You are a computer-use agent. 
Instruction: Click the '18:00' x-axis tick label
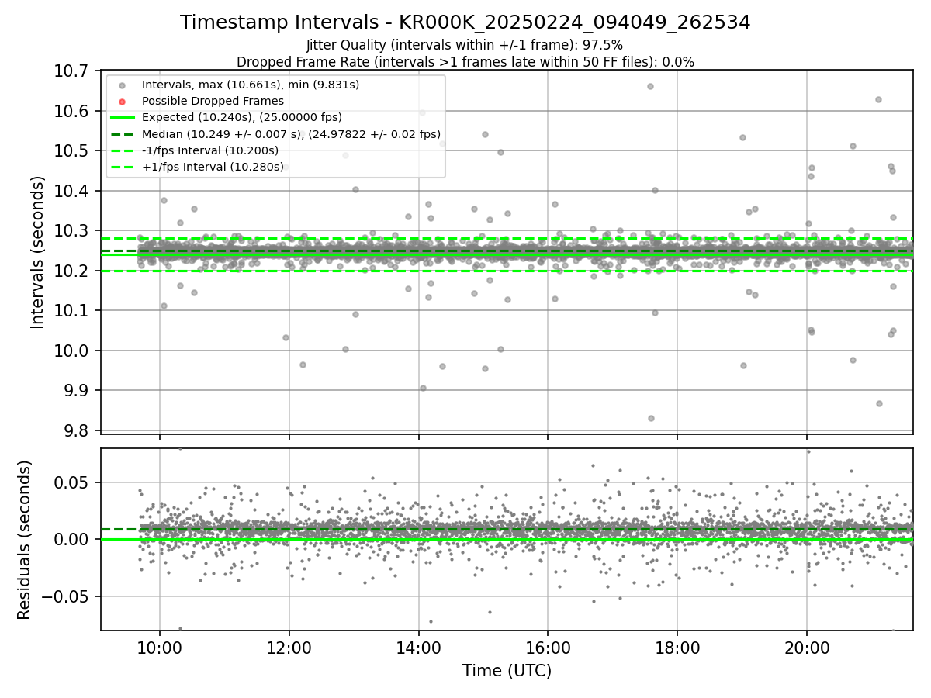tap(677, 646)
